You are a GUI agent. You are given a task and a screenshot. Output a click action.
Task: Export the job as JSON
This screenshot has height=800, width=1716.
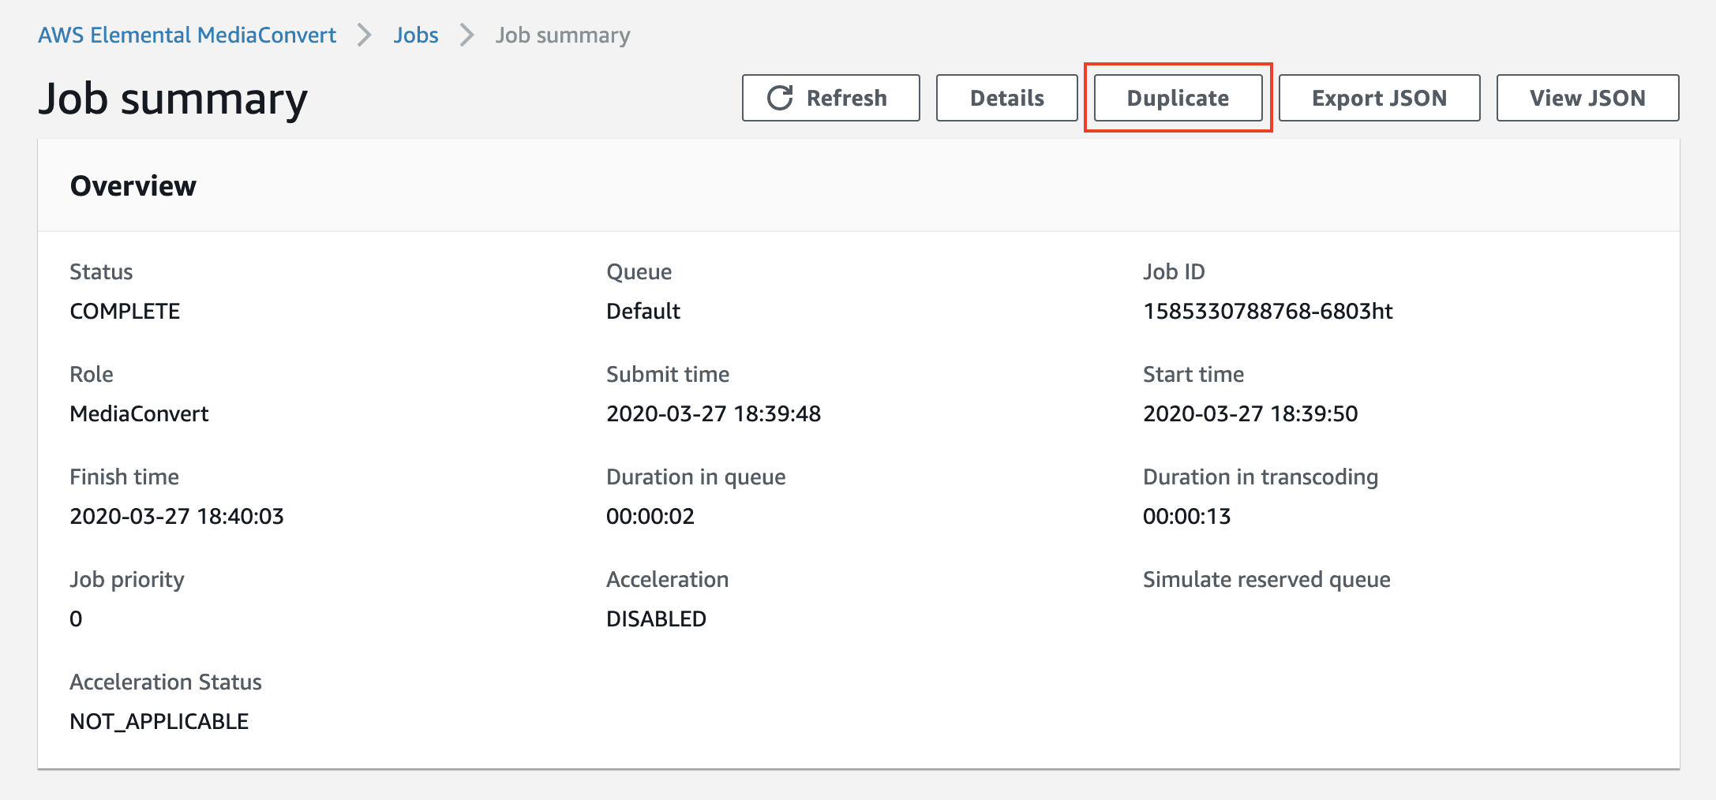(x=1379, y=98)
